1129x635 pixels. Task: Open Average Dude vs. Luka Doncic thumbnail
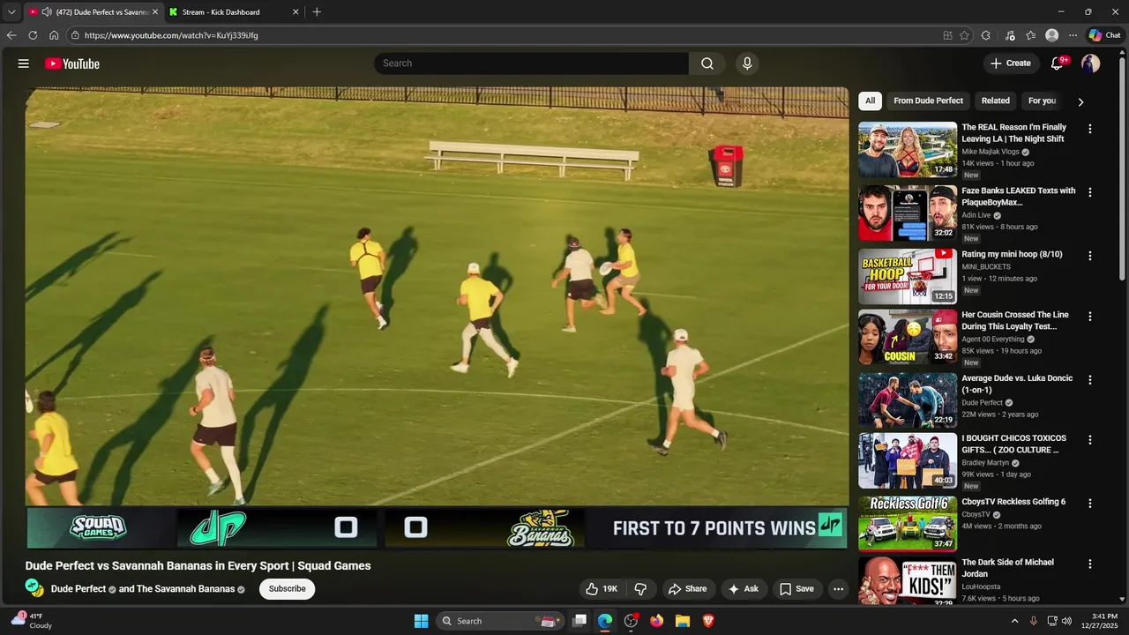pyautogui.click(x=908, y=400)
